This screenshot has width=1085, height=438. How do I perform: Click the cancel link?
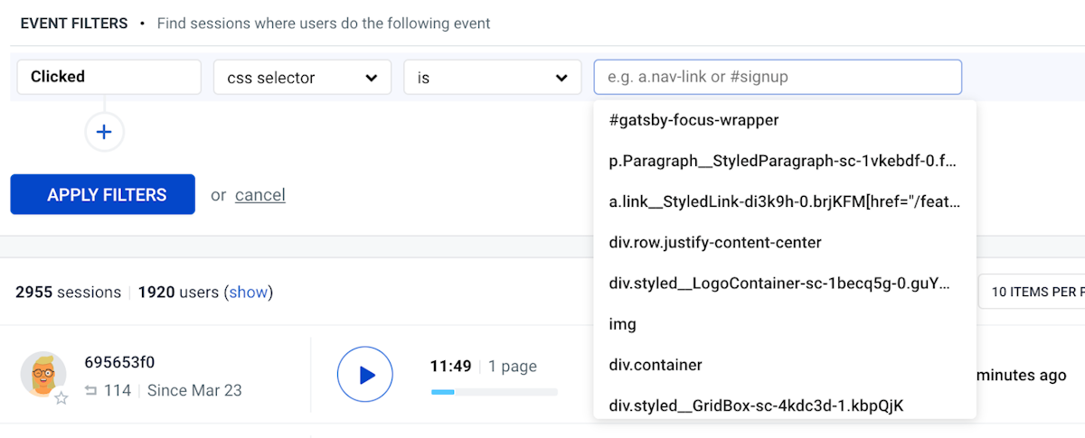[x=260, y=195]
